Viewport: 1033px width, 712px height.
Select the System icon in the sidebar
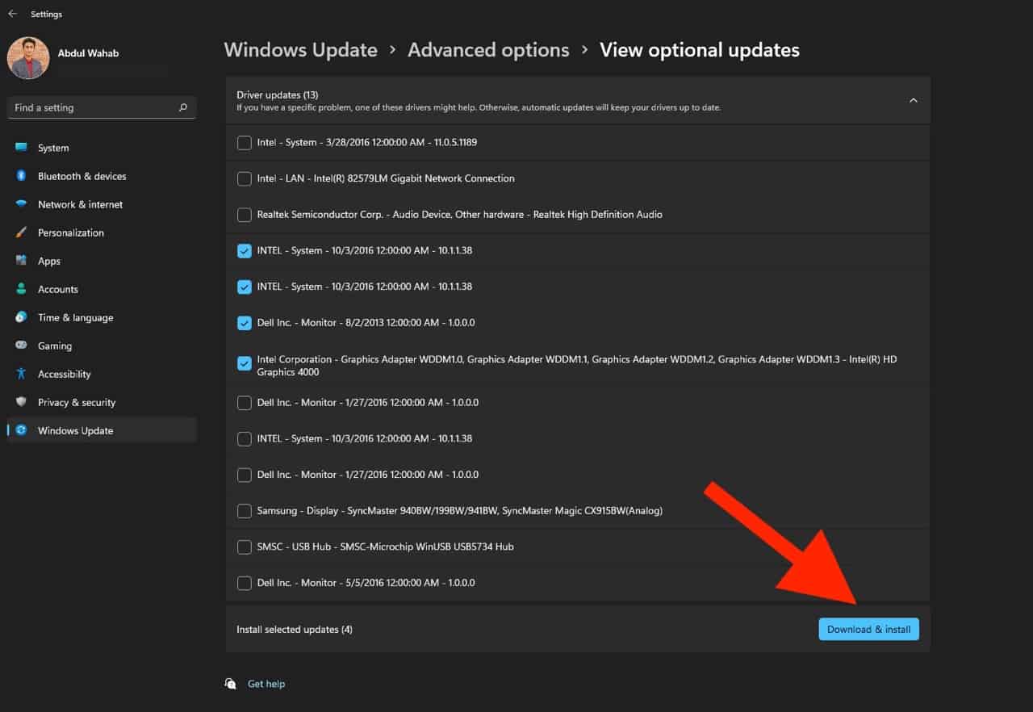point(22,148)
